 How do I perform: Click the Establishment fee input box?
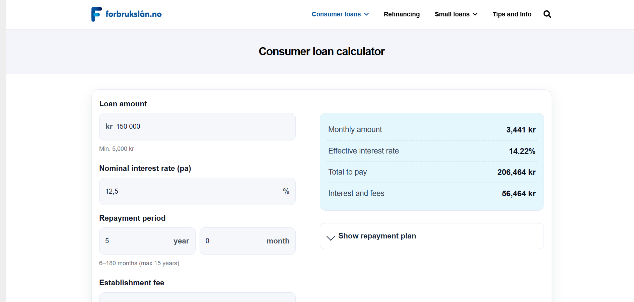197,297
